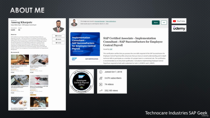Click the 'My courses' section heading
This screenshot has height=118, width=210.
tap(15, 52)
